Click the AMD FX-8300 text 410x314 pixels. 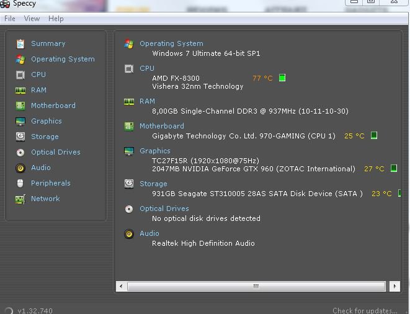(176, 78)
